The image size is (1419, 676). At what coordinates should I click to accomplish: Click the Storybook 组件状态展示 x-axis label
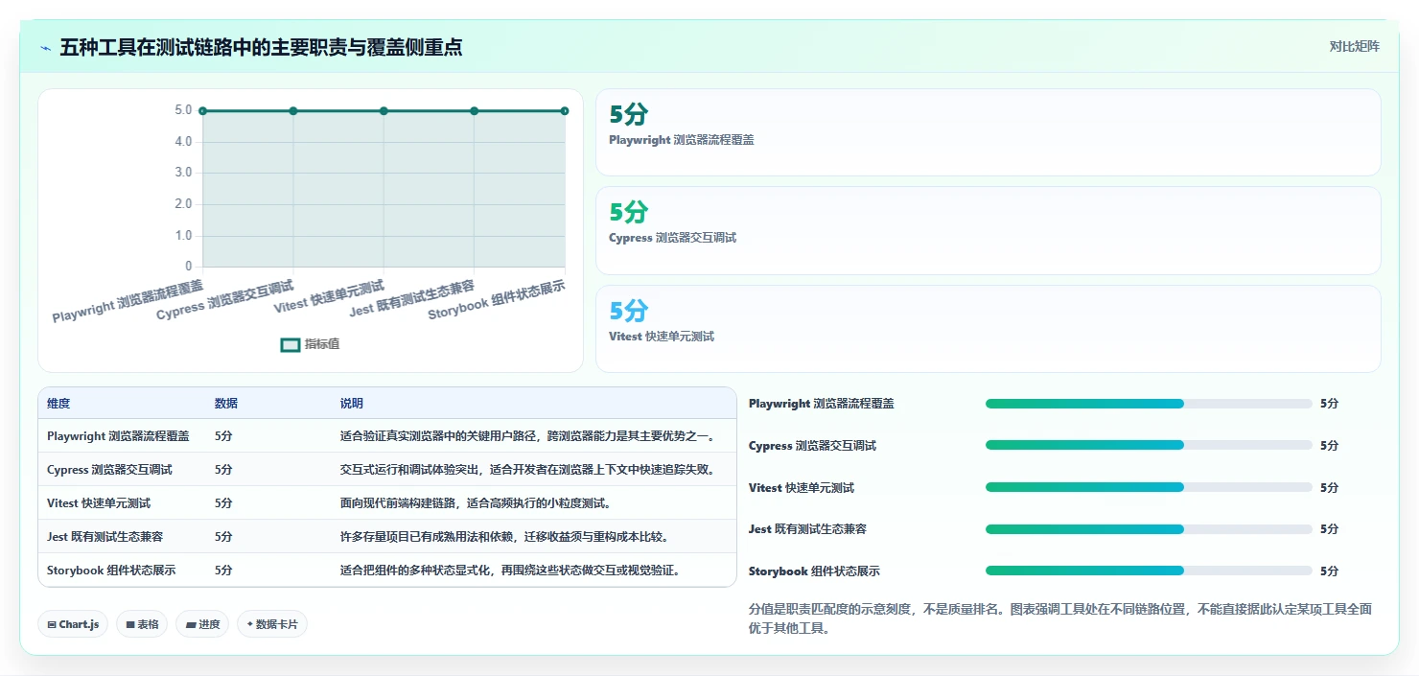pyautogui.click(x=497, y=300)
